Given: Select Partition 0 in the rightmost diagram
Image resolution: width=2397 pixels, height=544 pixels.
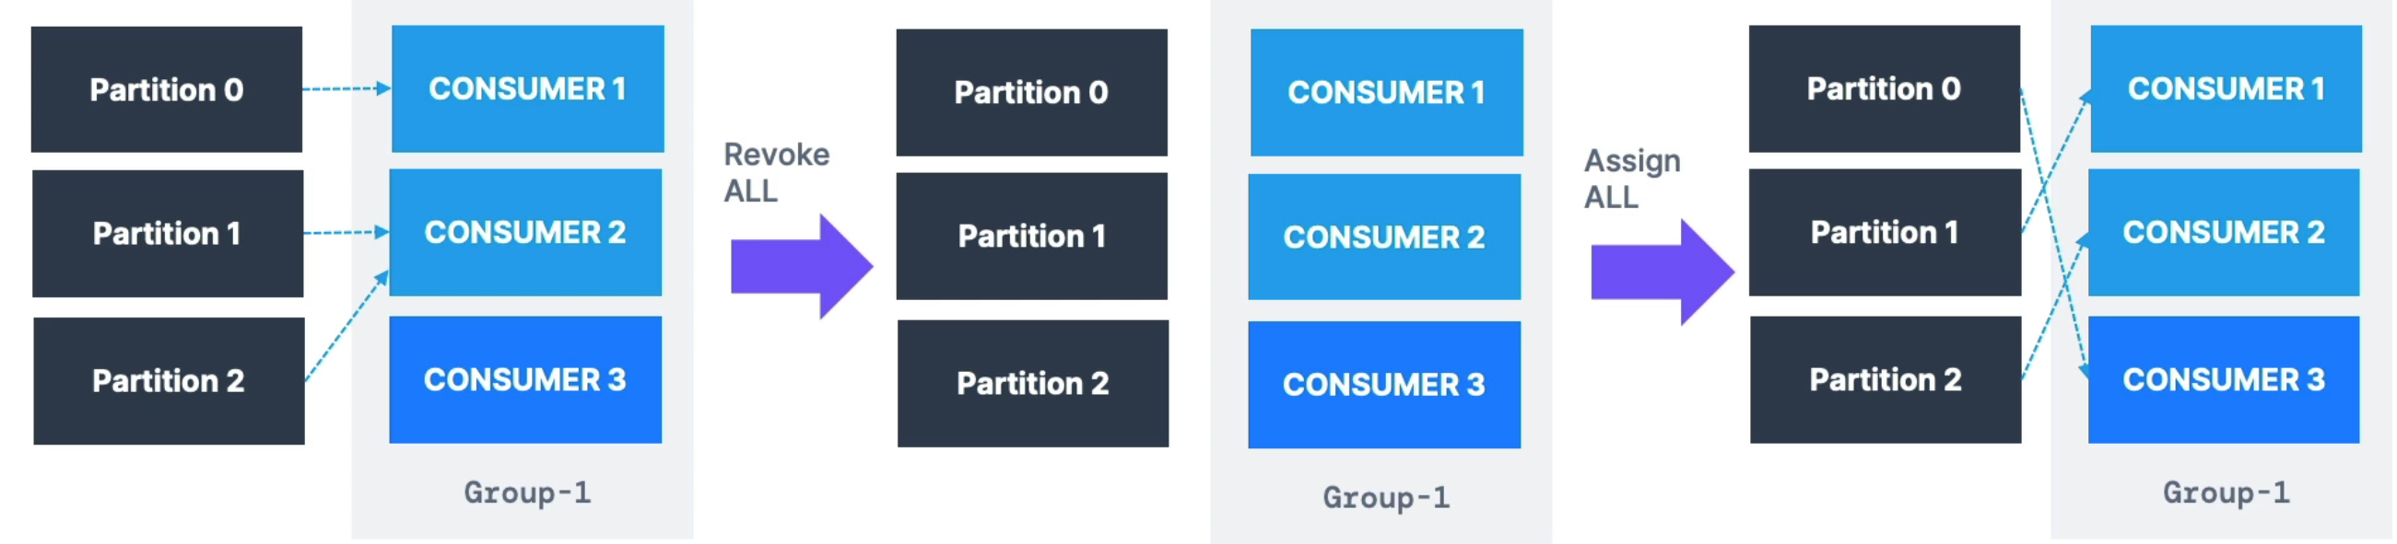Looking at the screenshot, I should pos(1885,88).
